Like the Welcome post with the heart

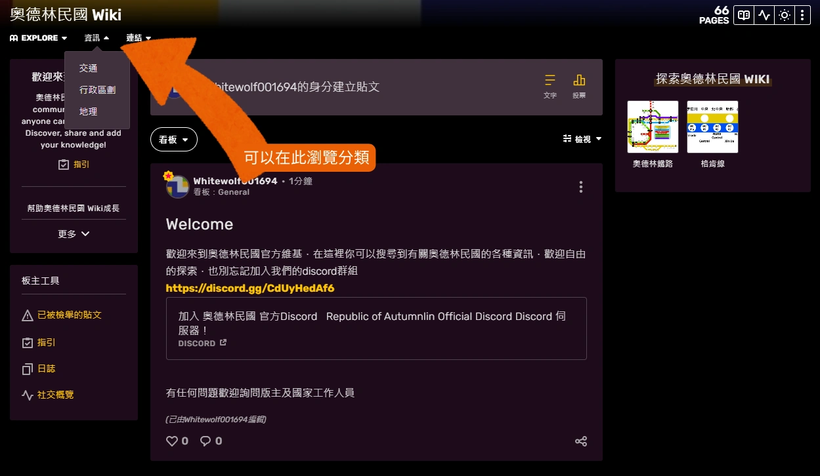pyautogui.click(x=171, y=441)
